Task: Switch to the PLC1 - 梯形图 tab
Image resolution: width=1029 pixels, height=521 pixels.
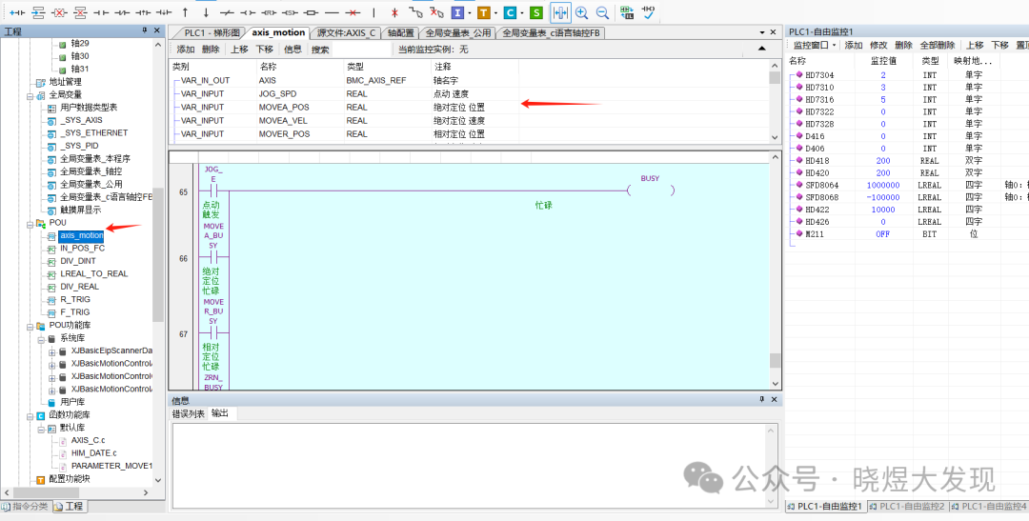Action: click(x=210, y=32)
